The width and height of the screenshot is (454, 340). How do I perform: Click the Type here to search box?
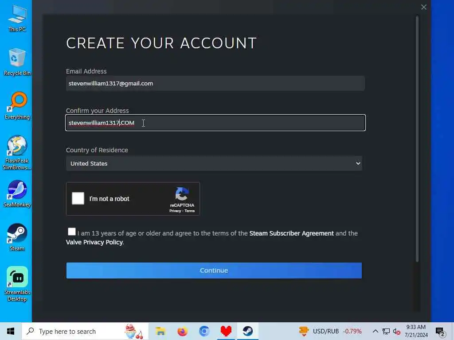tap(85, 331)
